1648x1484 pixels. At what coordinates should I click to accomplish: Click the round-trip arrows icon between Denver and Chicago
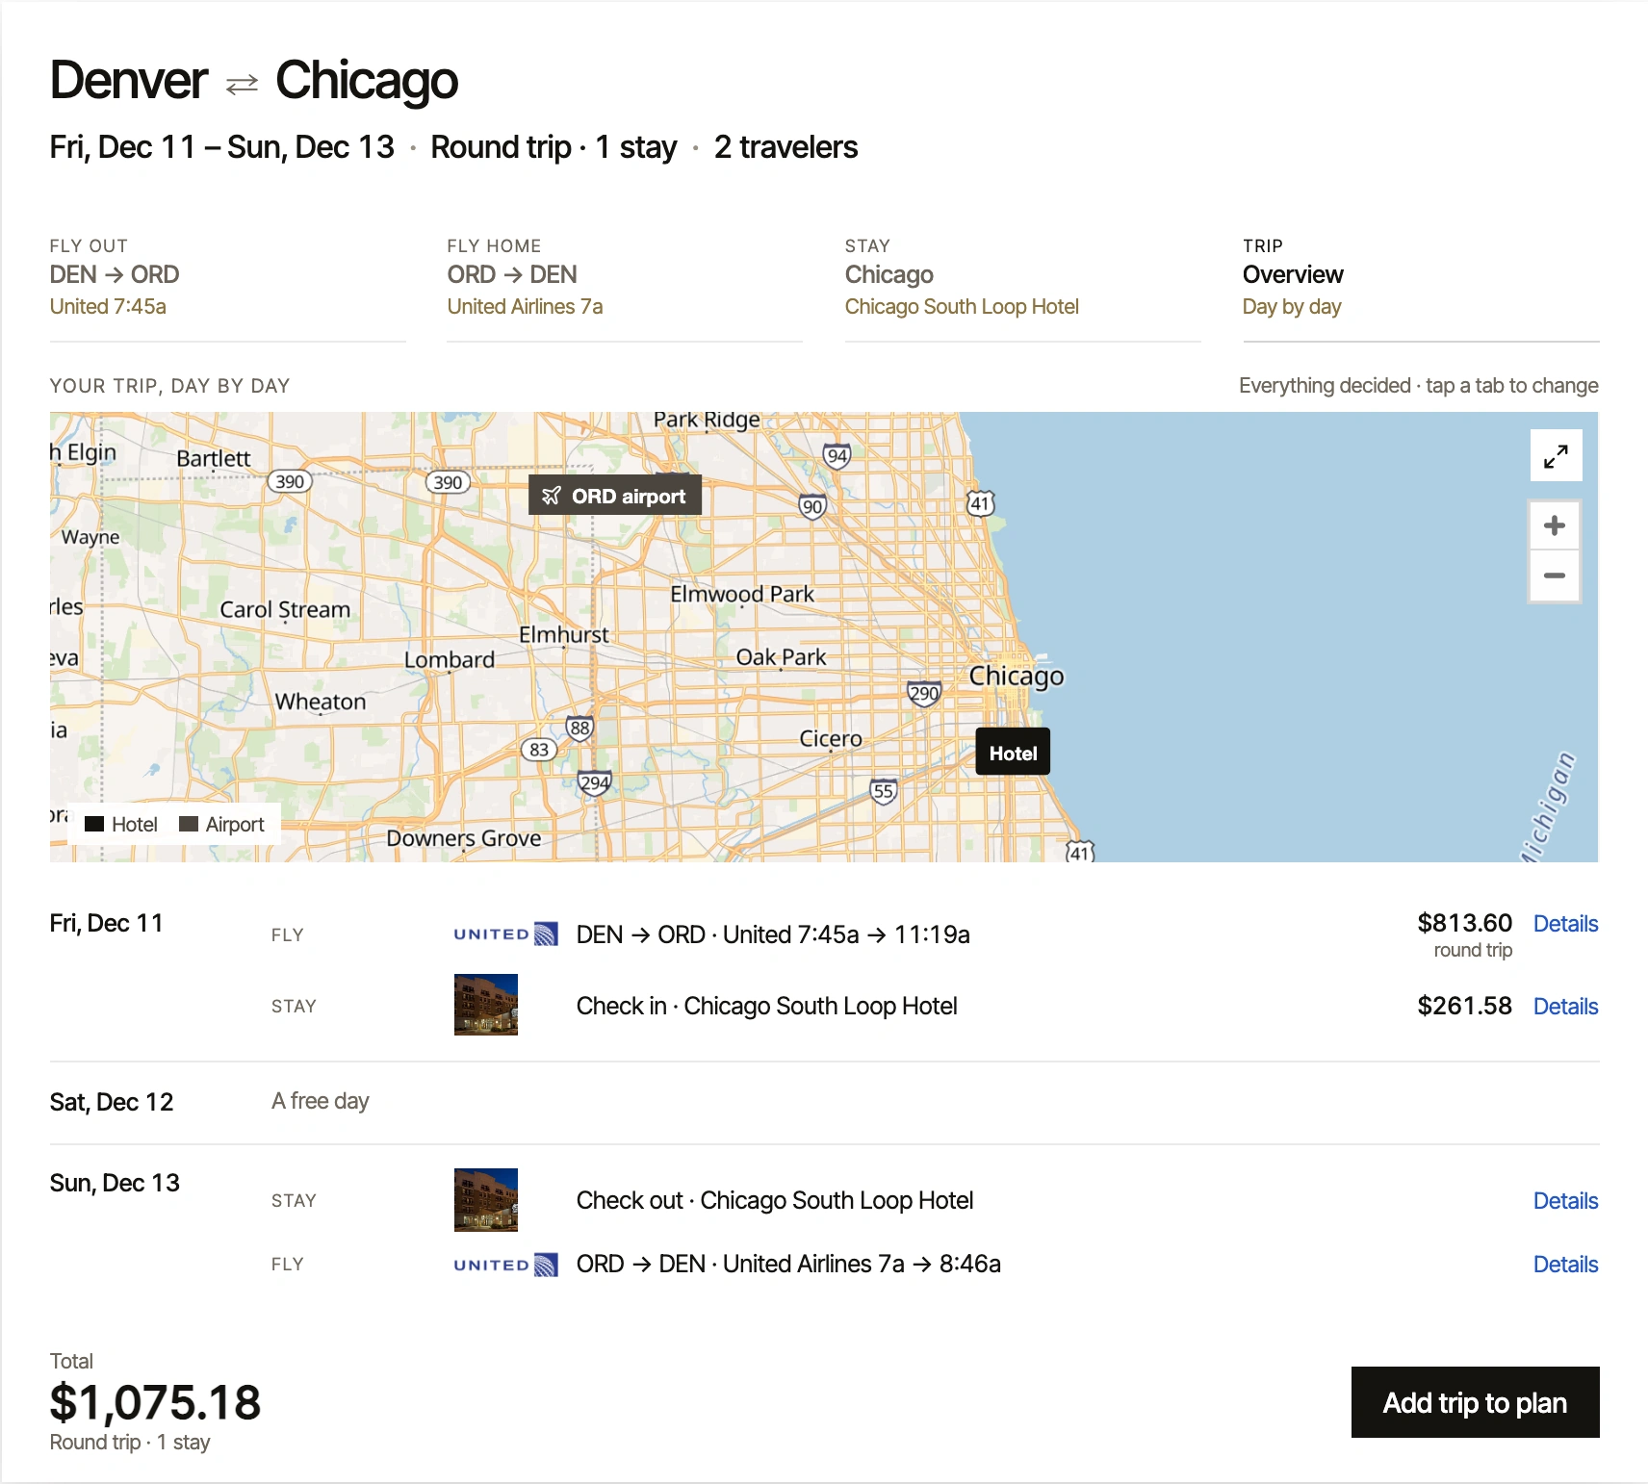(x=242, y=85)
